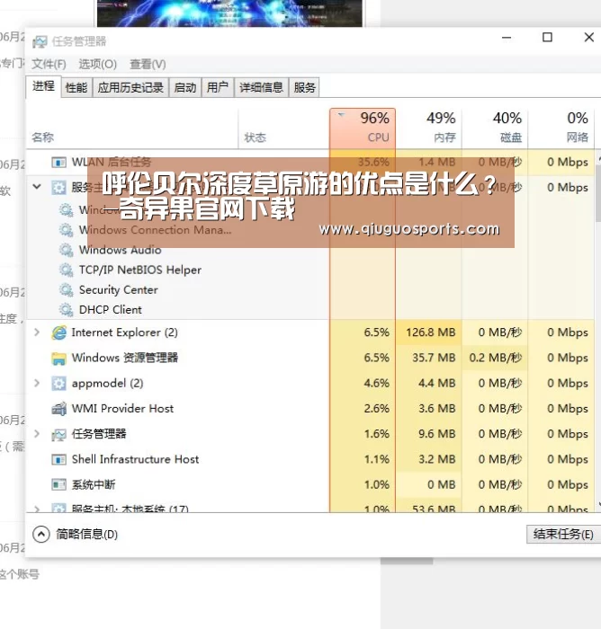Expand the 任务管理器 process group
Viewport: 601px width, 629px height.
pyautogui.click(x=37, y=434)
